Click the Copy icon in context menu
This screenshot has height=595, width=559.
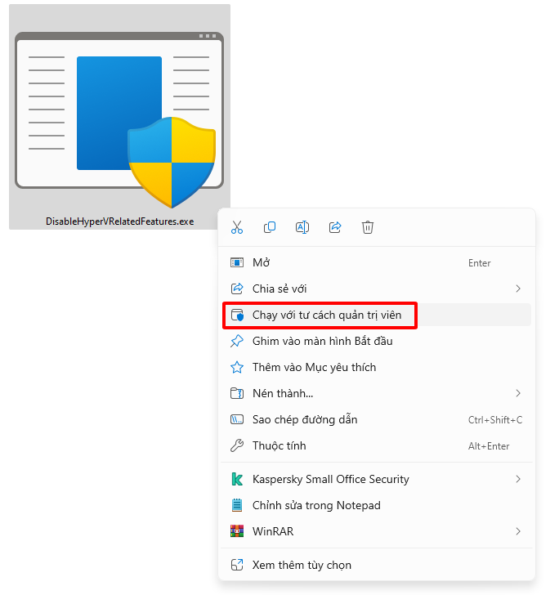pyautogui.click(x=270, y=227)
